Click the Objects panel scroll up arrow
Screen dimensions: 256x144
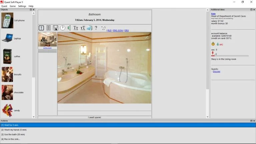click(x=34, y=13)
